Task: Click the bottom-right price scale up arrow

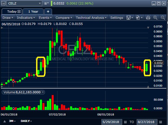Action: click(x=148, y=87)
